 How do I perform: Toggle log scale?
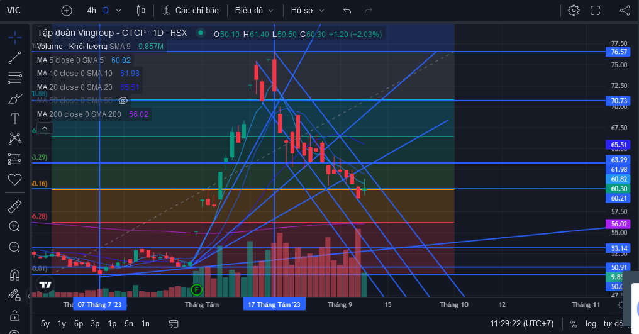[591, 324]
